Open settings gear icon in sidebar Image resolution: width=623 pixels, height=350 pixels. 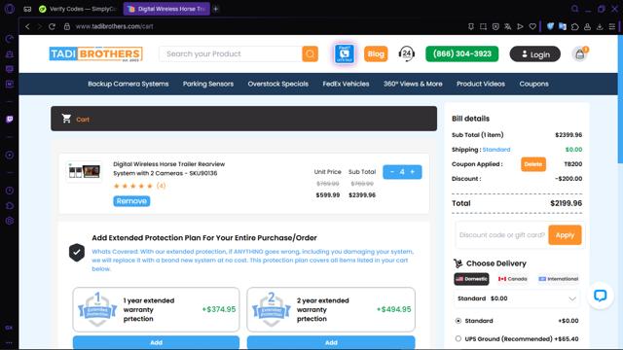click(10, 221)
